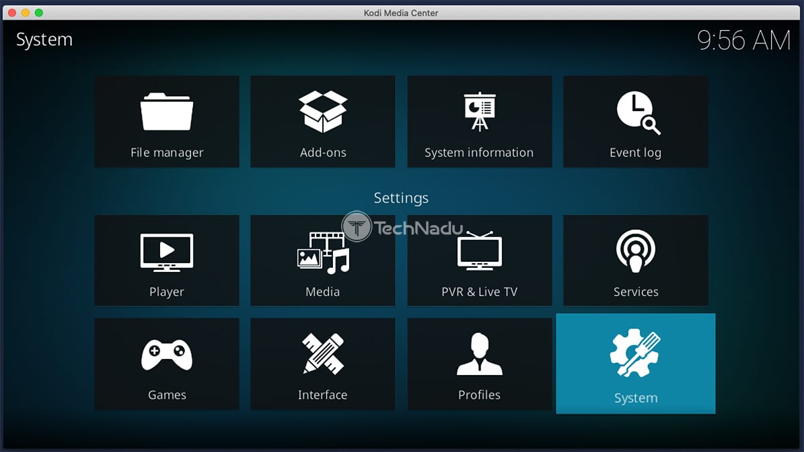The height and width of the screenshot is (452, 804).
Task: Open Interface settings pencil-and-ruler icon
Action: tap(323, 354)
